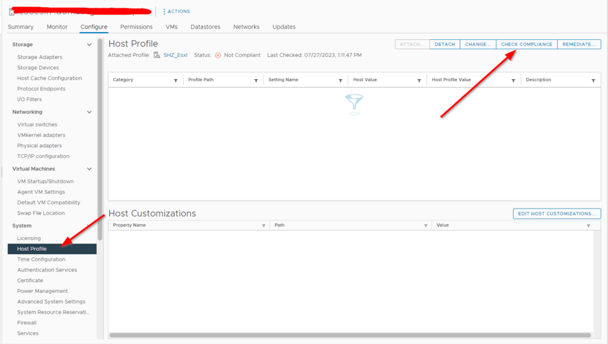Go to the VMs tab
Viewport: 608px width, 344px height.
172,27
